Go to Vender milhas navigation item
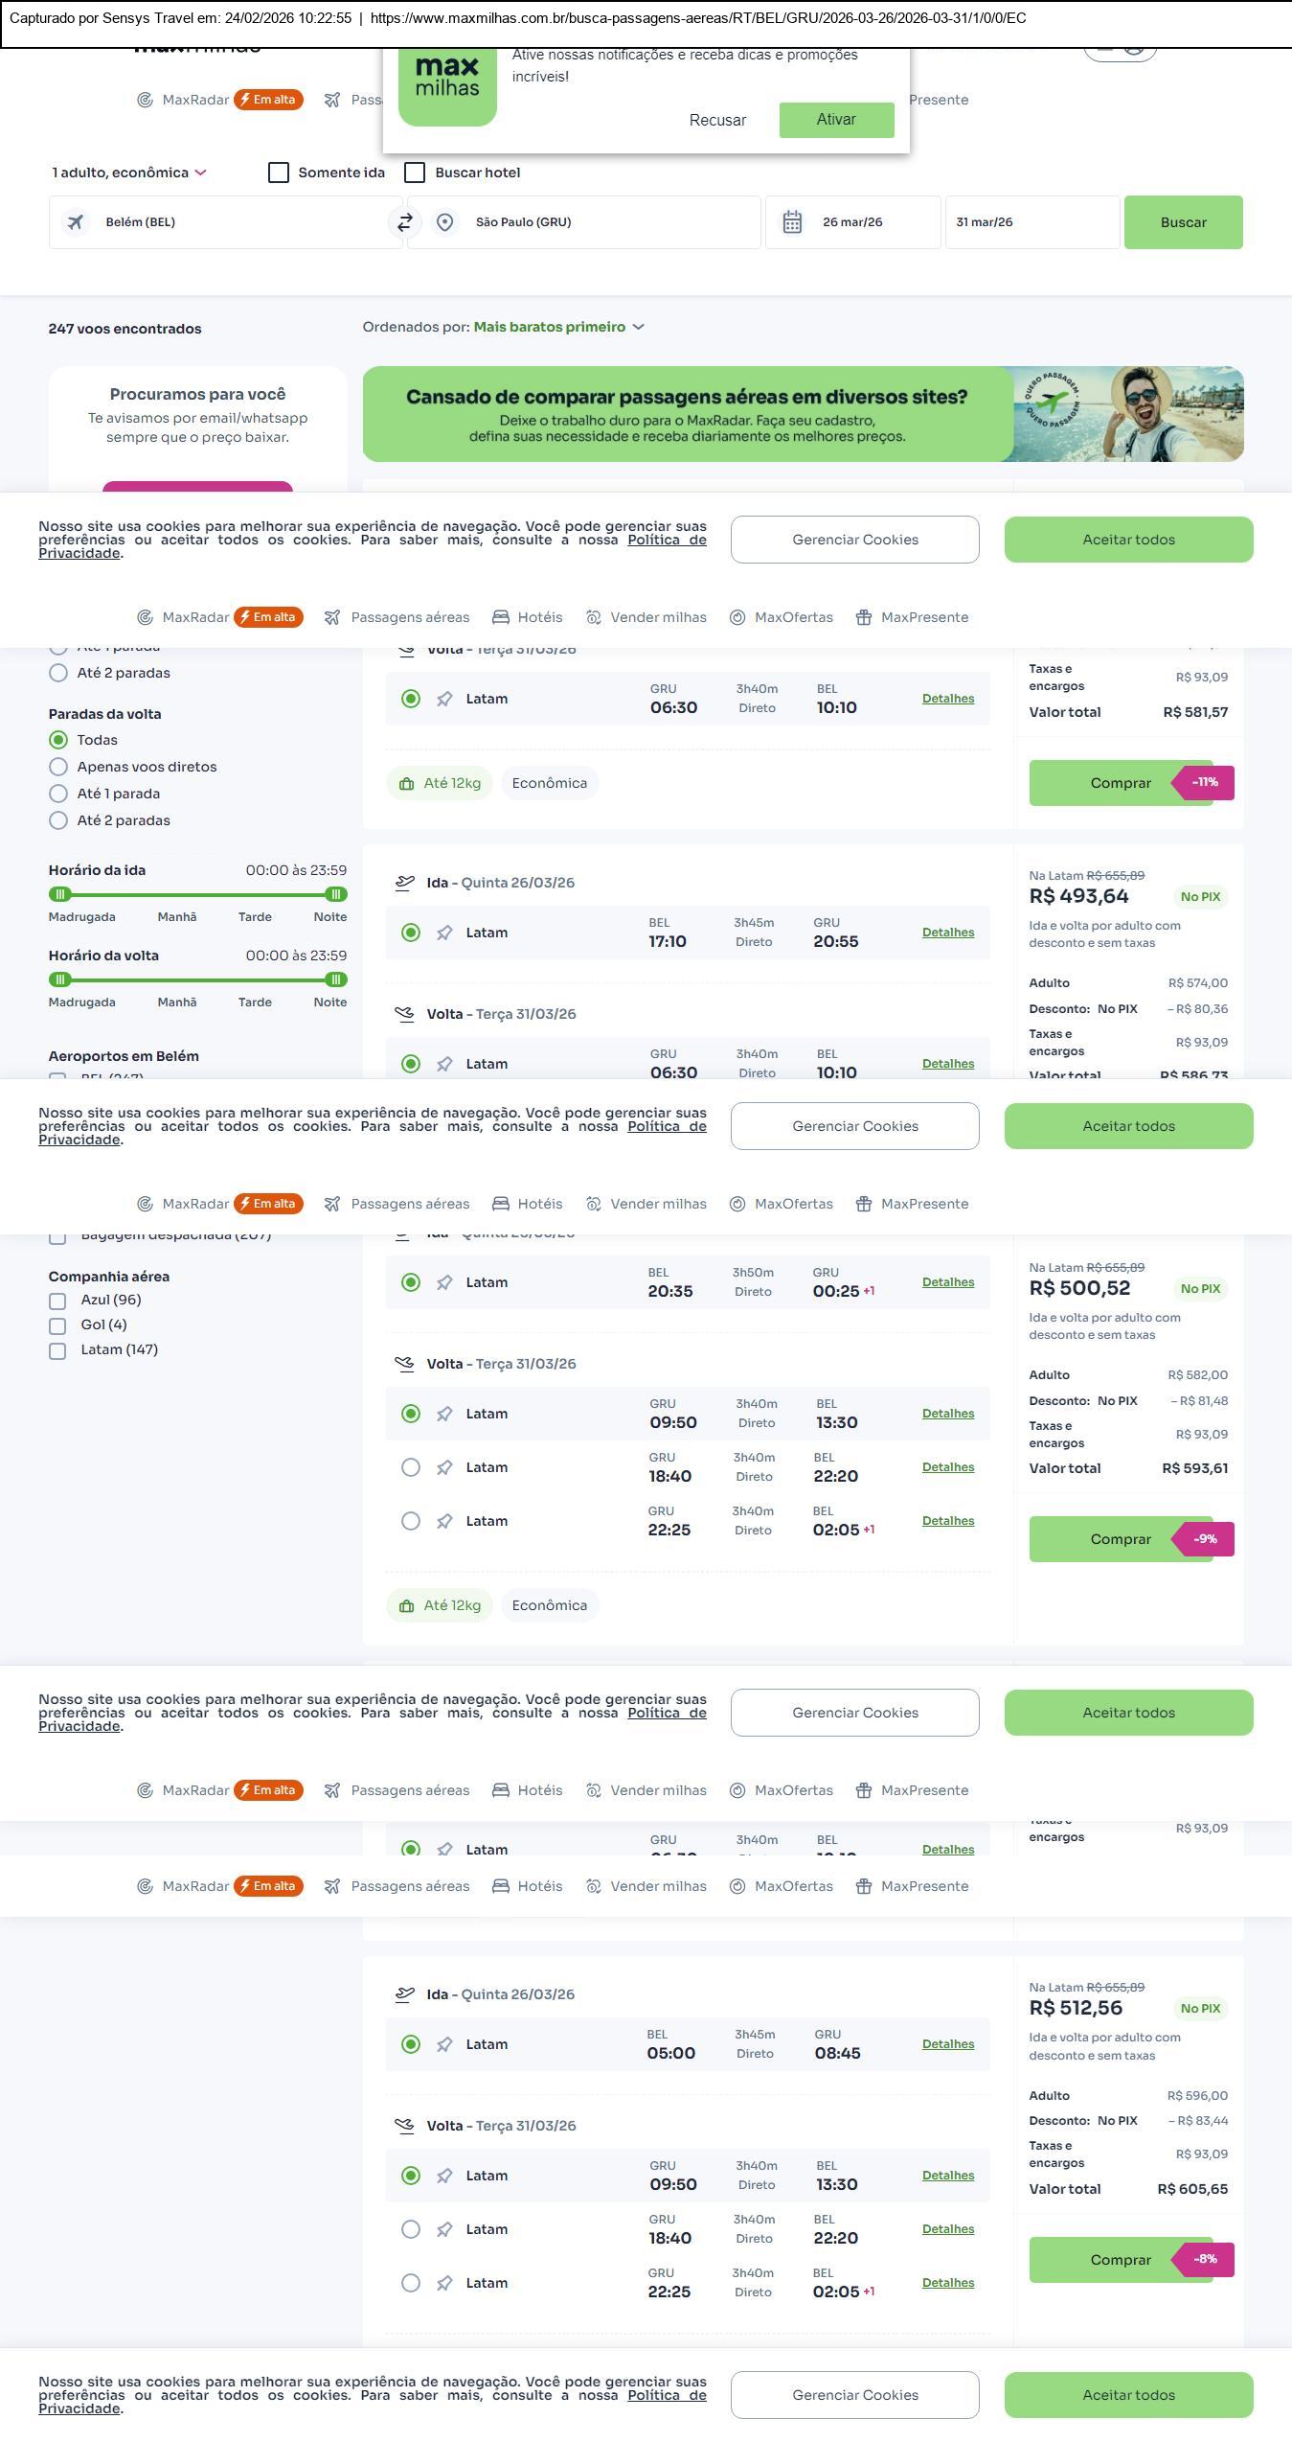 point(646,617)
